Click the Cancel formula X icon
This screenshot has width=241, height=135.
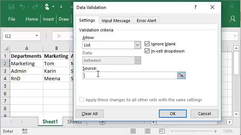pyautogui.click(x=59, y=36)
